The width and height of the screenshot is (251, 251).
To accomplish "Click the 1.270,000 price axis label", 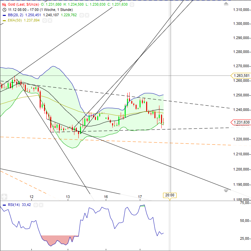I will pos(241,66).
